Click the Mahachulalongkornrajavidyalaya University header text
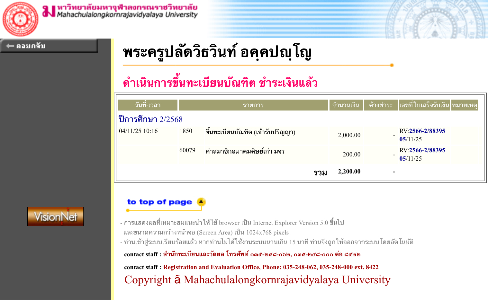The image size is (488, 301). tap(127, 14)
